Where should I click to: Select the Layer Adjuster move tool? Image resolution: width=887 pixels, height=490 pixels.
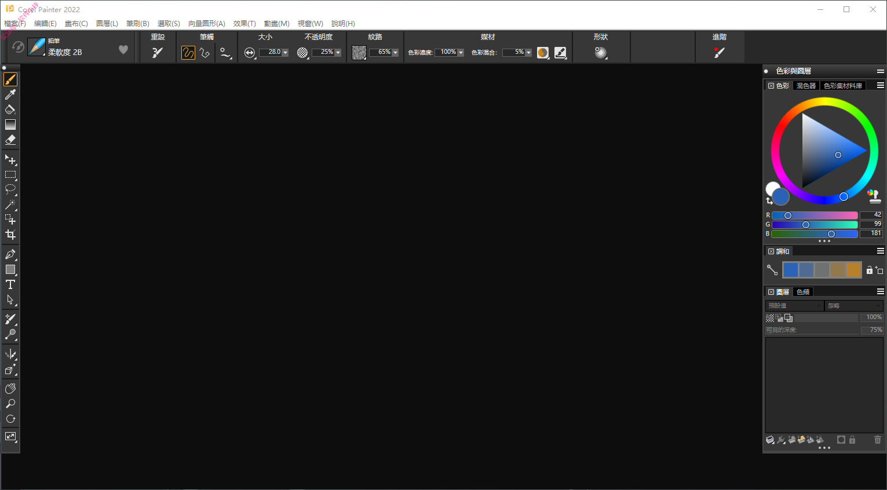10,159
